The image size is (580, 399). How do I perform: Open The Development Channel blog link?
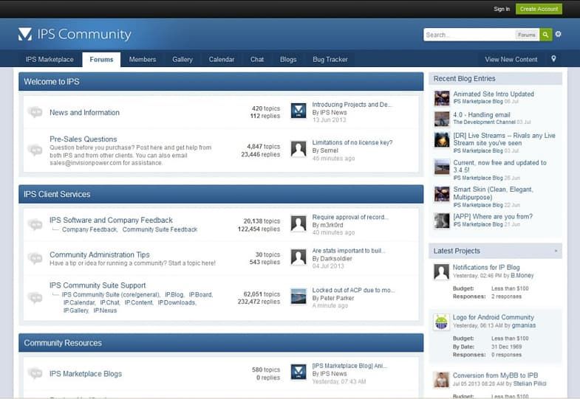pos(484,122)
